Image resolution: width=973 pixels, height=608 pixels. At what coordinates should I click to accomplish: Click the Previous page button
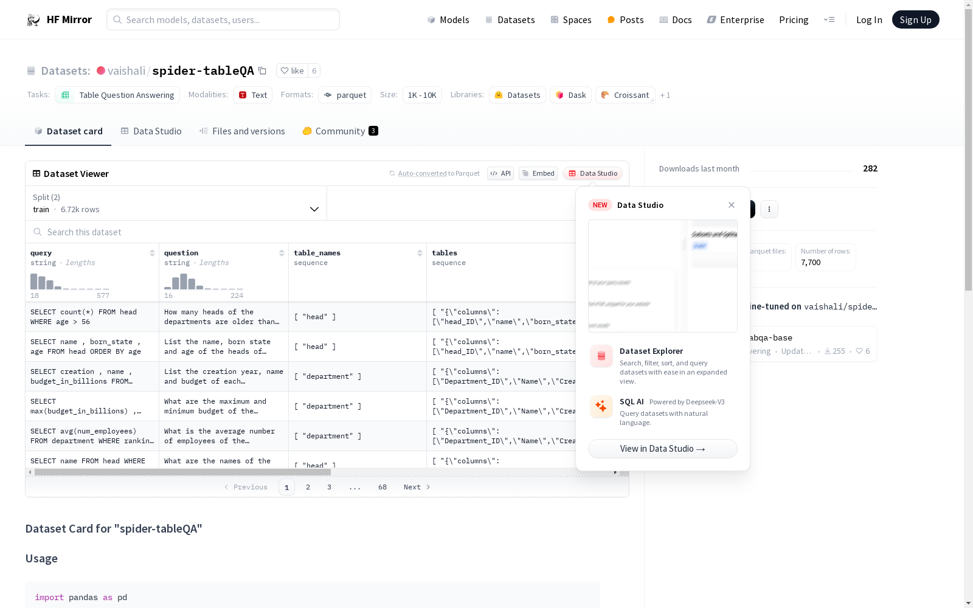[246, 487]
